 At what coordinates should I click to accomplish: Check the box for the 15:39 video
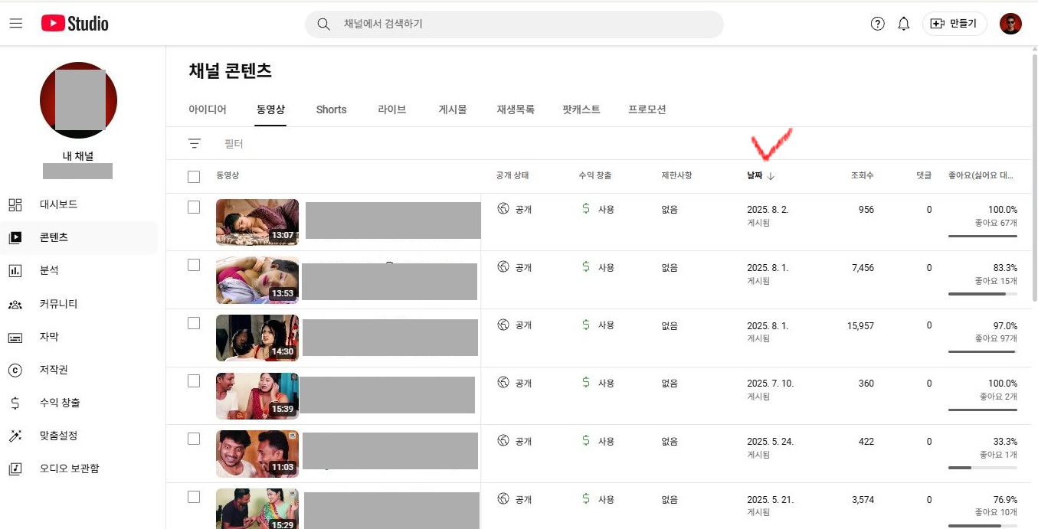tap(194, 380)
